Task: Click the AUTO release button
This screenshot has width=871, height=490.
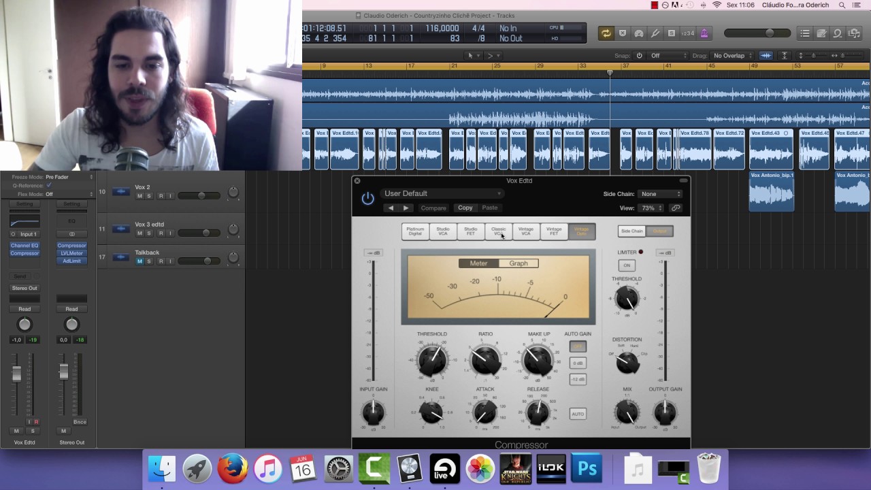Action: click(578, 414)
